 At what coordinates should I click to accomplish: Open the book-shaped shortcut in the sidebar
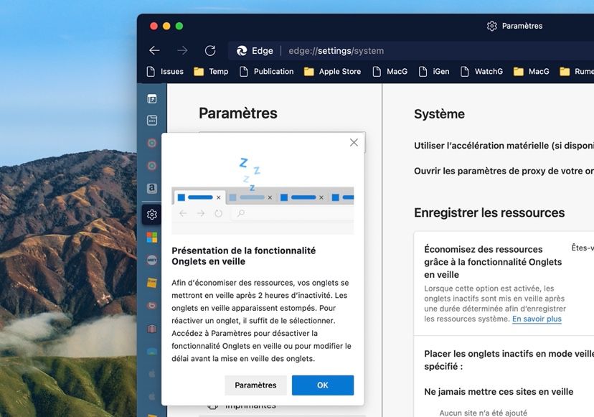[x=152, y=329]
